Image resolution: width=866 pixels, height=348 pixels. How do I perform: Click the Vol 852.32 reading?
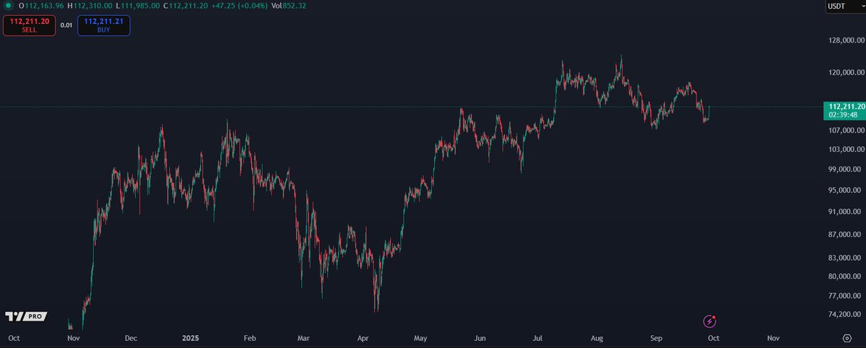[x=288, y=6]
